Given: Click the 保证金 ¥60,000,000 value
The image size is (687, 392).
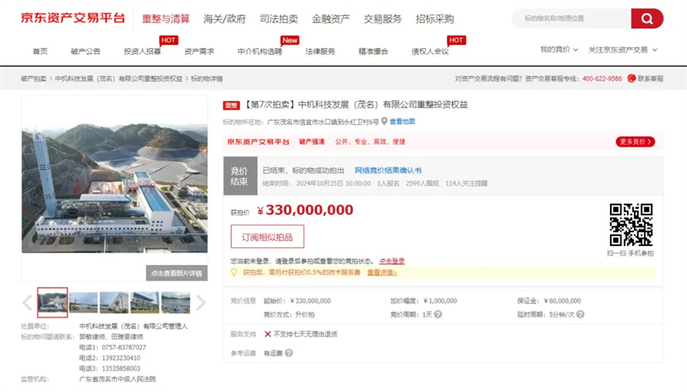Looking at the screenshot, I should click(x=563, y=301).
